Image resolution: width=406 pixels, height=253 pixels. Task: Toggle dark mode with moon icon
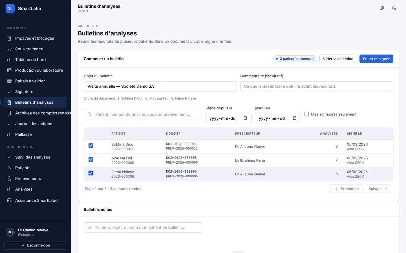click(394, 8)
